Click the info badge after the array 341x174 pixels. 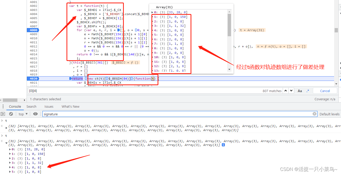point(223,145)
